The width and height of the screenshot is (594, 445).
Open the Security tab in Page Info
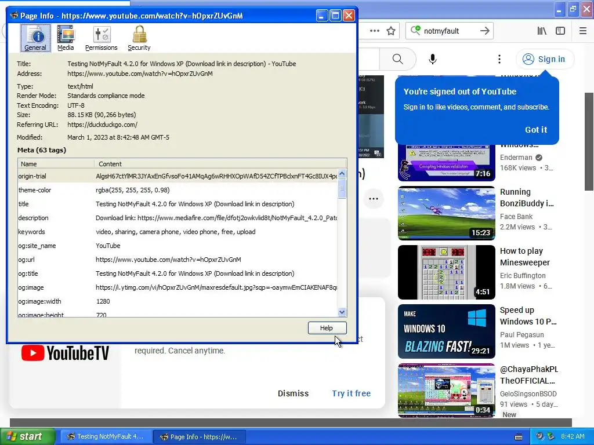click(x=139, y=38)
